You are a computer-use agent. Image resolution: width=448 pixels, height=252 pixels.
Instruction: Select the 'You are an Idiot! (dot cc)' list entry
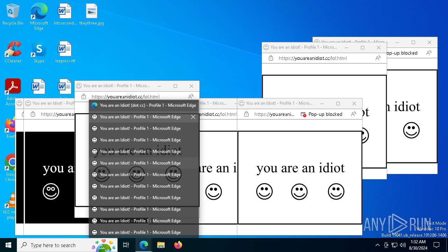pyautogui.click(x=144, y=105)
